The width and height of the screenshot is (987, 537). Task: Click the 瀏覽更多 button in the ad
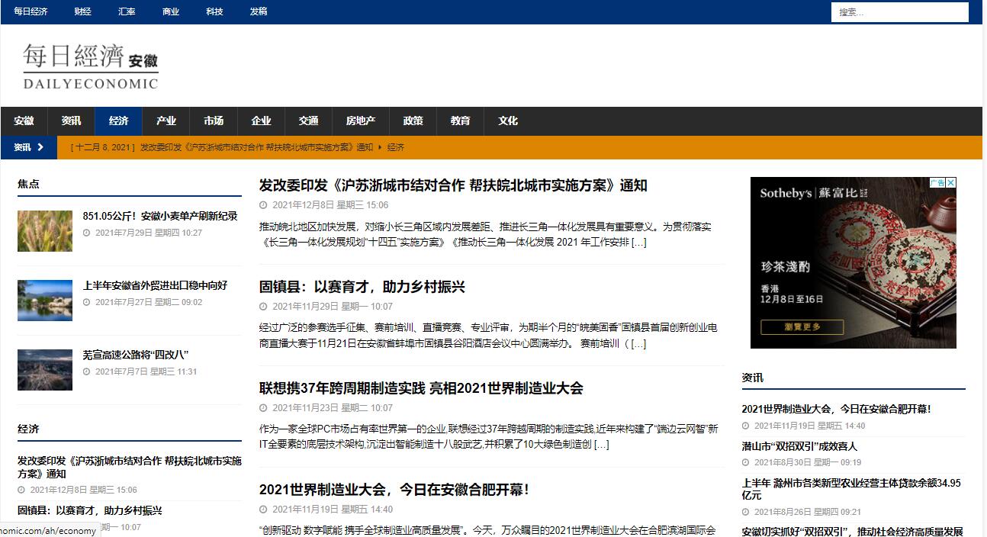(x=802, y=326)
